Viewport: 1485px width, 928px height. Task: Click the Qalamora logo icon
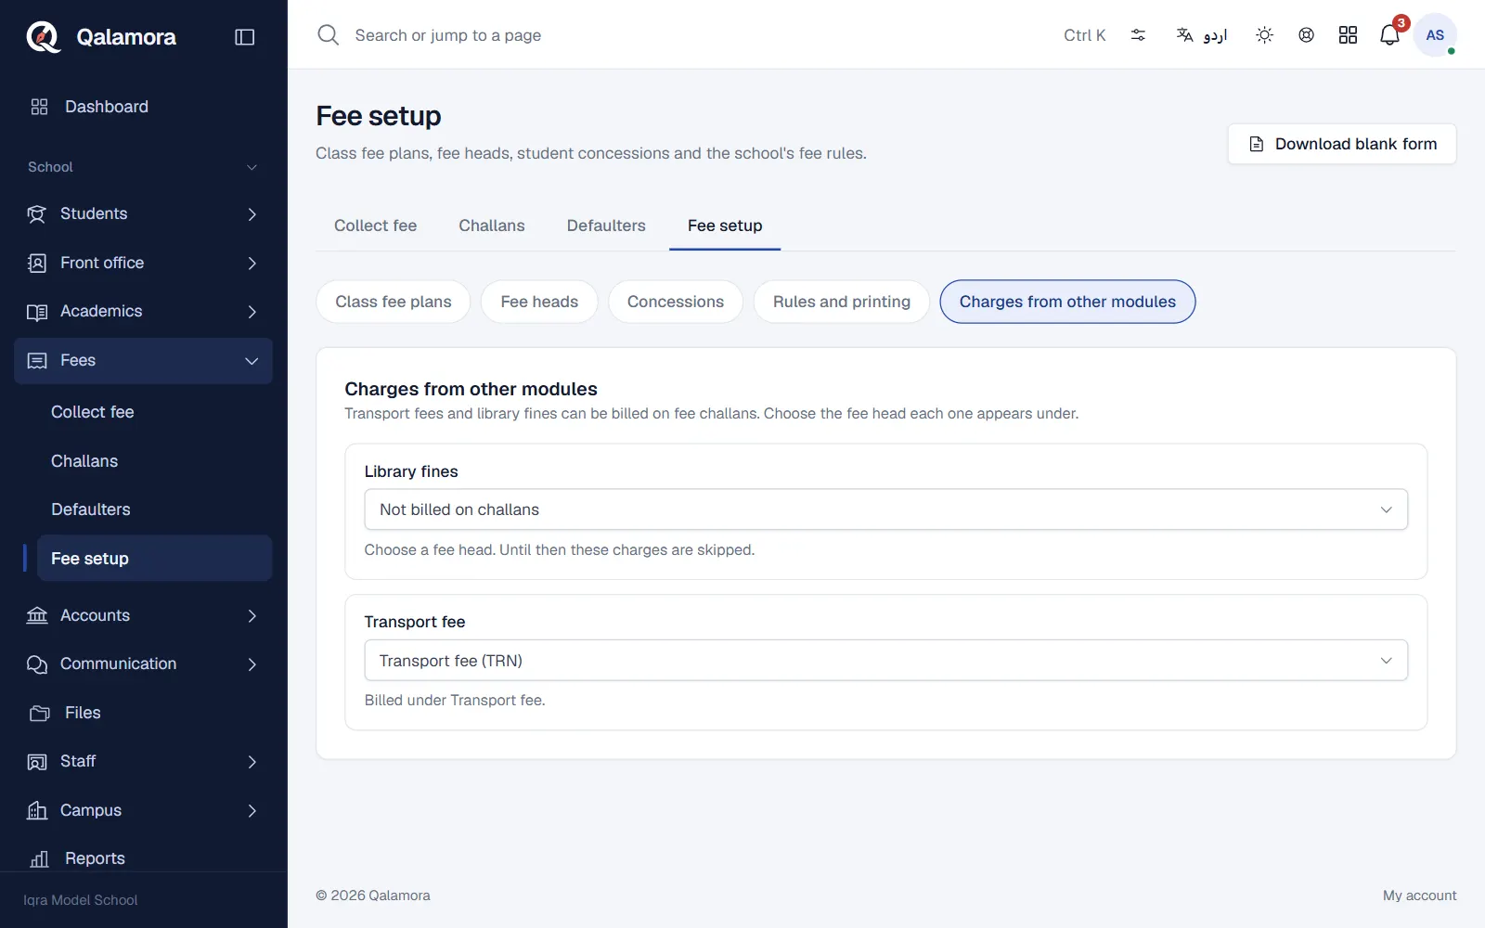[x=43, y=37]
